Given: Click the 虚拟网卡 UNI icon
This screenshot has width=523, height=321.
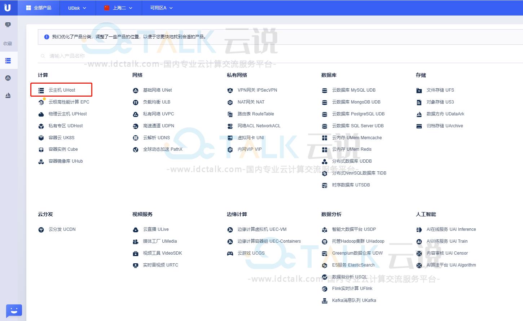Looking at the screenshot, I should [x=230, y=138].
